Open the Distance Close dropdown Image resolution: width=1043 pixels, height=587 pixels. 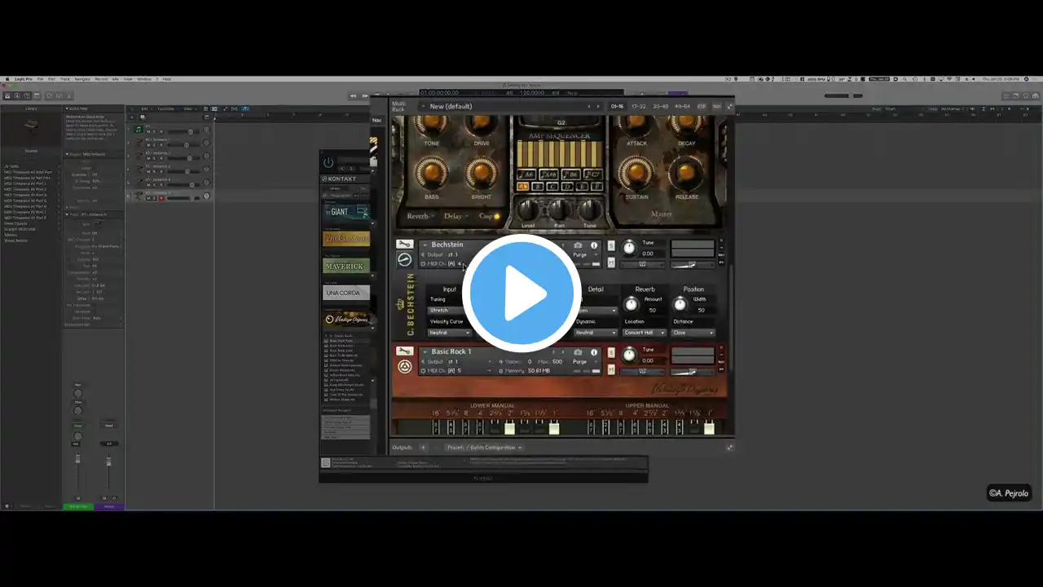point(693,333)
